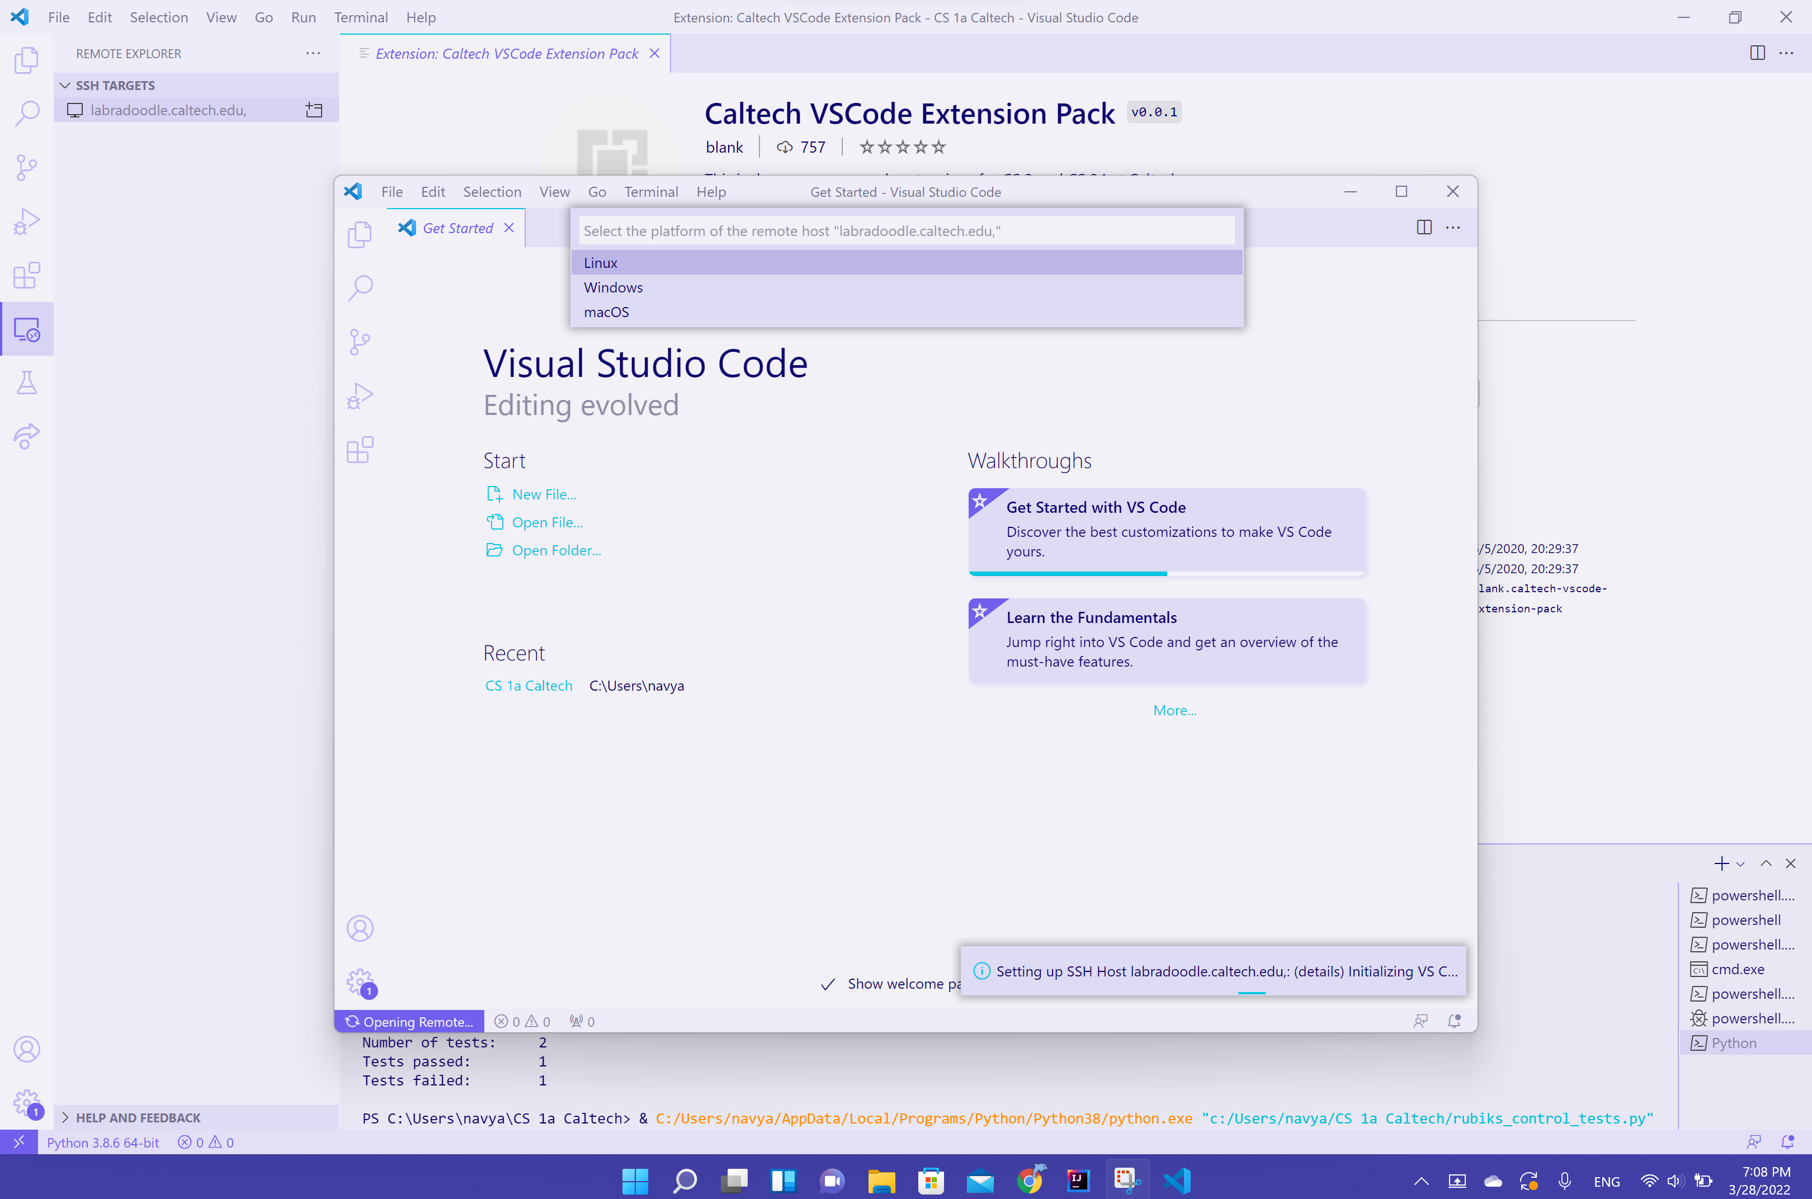Connect to labradoodle host in new window
Image resolution: width=1812 pixels, height=1199 pixels.
[314, 110]
